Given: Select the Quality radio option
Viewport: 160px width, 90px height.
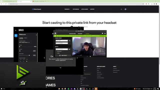Looking at the screenshot, I should [x=56, y=53].
